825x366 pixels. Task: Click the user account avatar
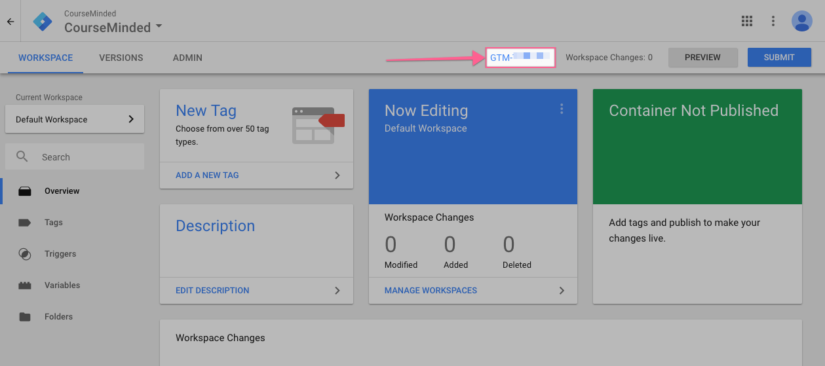(801, 21)
